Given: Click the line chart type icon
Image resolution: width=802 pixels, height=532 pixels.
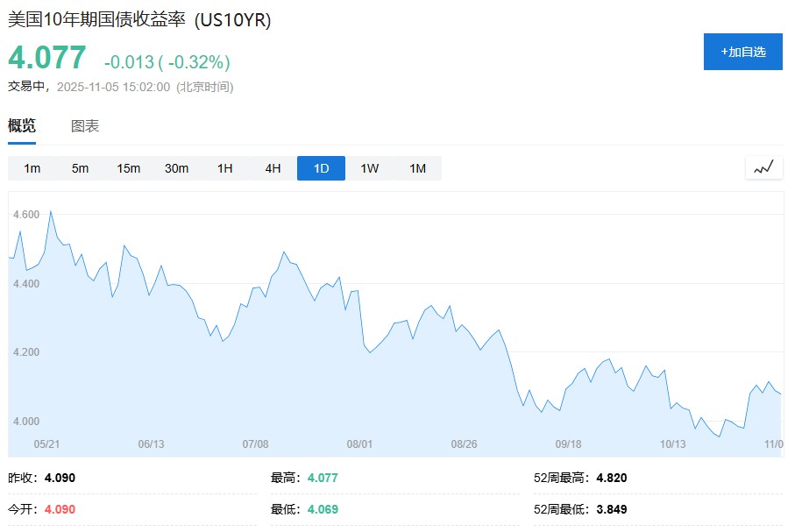Looking at the screenshot, I should [763, 167].
